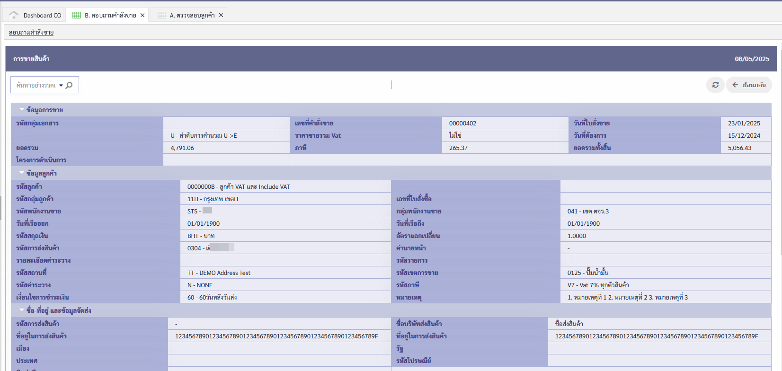Screen dimensions: 782x371
Task: Click the ชื่อส่งสินค้า shipping company value
Action: tap(569, 324)
